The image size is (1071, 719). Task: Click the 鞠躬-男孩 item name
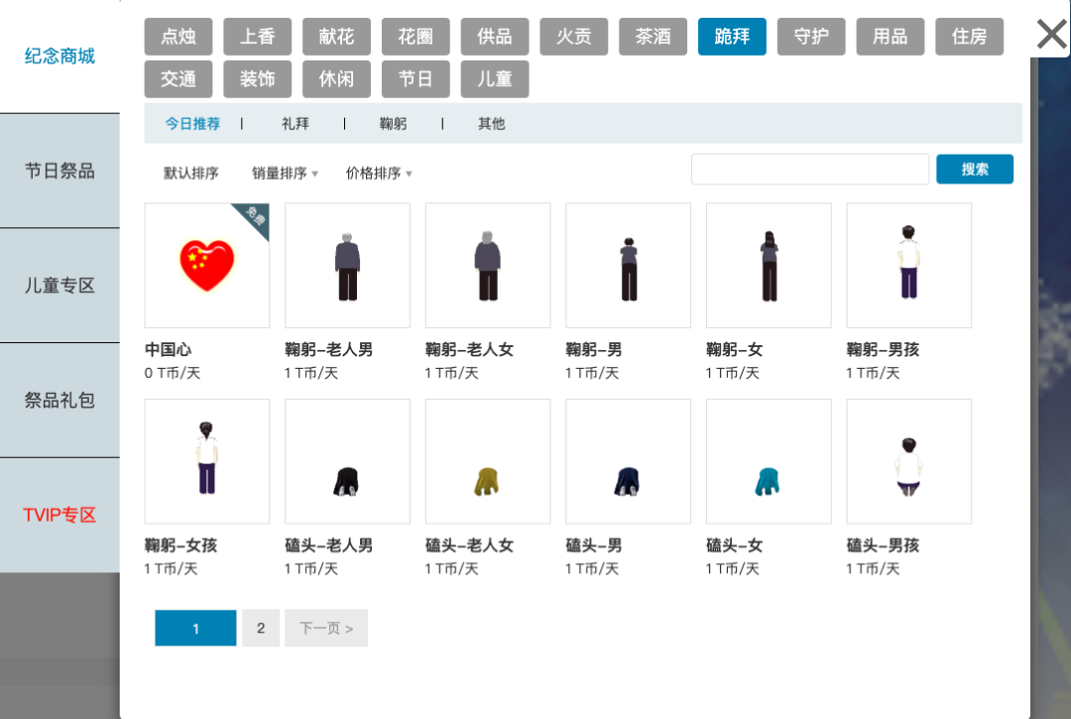pyautogui.click(x=884, y=350)
